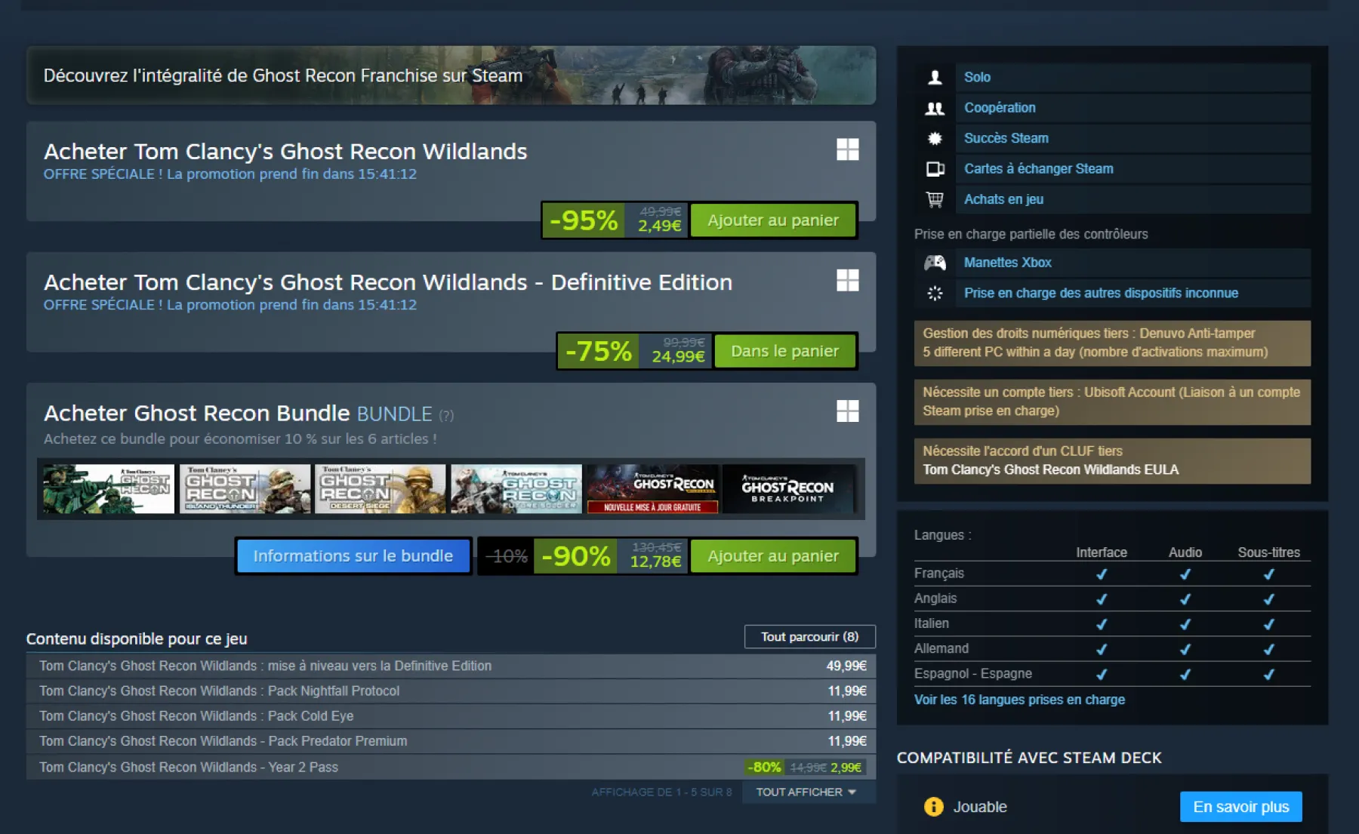The image size is (1359, 834).
Task: Click Windows icon for Ghost Recon Wildlands purchase
Action: point(847,149)
